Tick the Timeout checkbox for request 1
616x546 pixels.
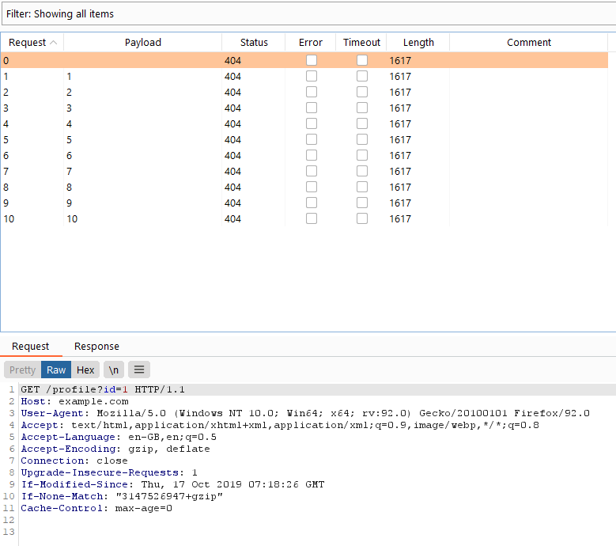pos(362,76)
